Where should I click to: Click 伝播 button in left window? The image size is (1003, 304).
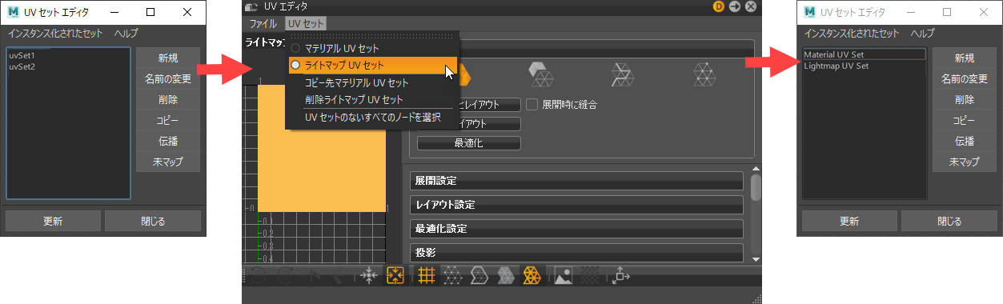(168, 141)
